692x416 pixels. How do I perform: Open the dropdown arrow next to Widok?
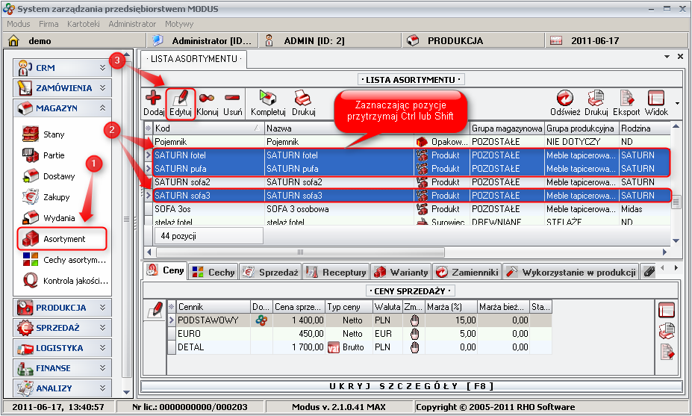point(676,103)
